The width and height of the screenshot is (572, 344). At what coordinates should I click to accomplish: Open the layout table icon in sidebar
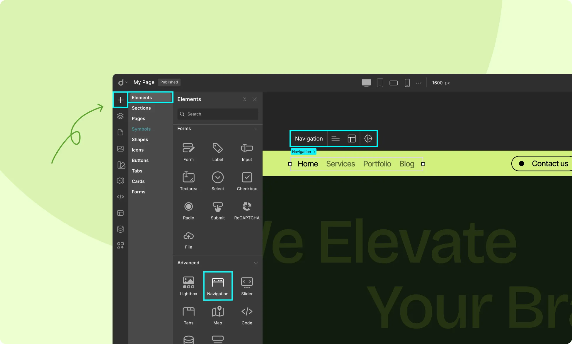[120, 213]
